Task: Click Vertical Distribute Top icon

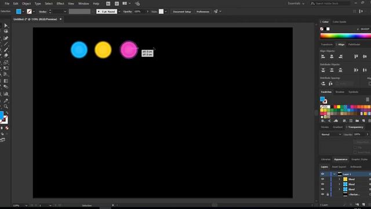Action: (x=323, y=70)
